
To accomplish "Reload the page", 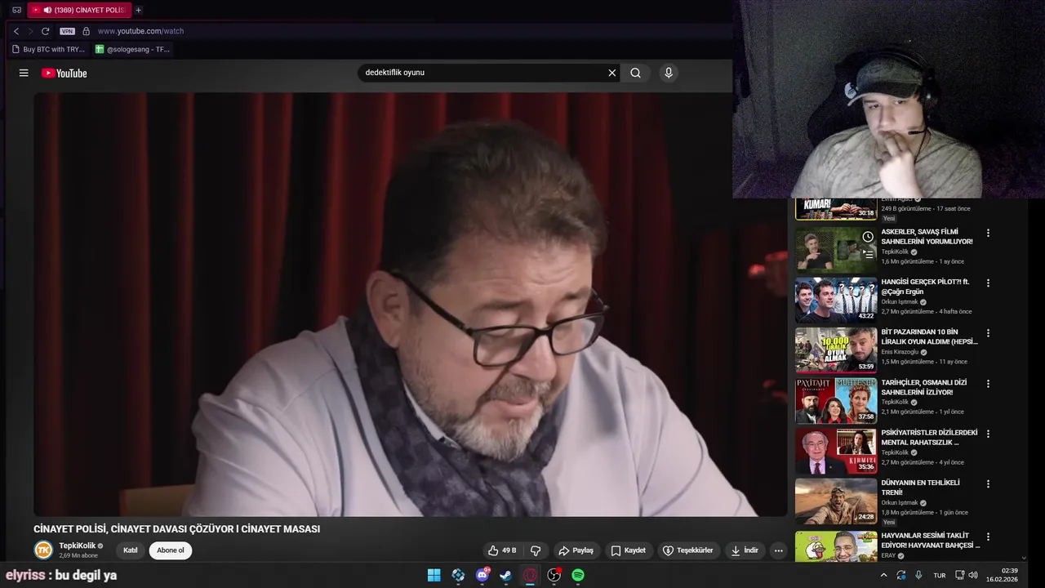I will (45, 31).
